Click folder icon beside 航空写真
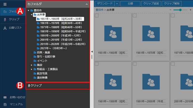 point(35,73)
